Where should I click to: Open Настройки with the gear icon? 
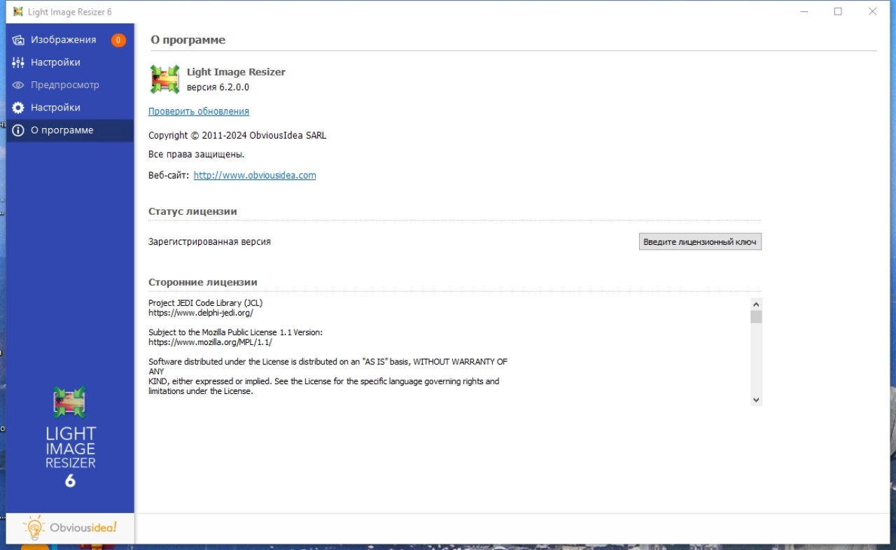(x=70, y=108)
